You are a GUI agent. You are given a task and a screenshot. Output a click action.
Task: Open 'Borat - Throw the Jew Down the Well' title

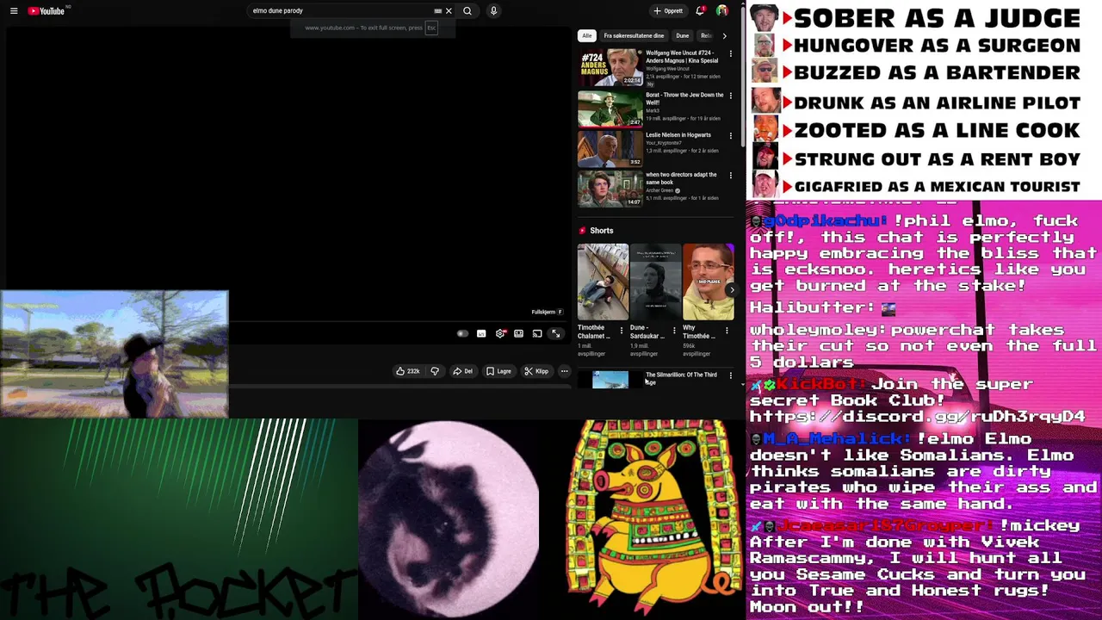pyautogui.click(x=684, y=98)
